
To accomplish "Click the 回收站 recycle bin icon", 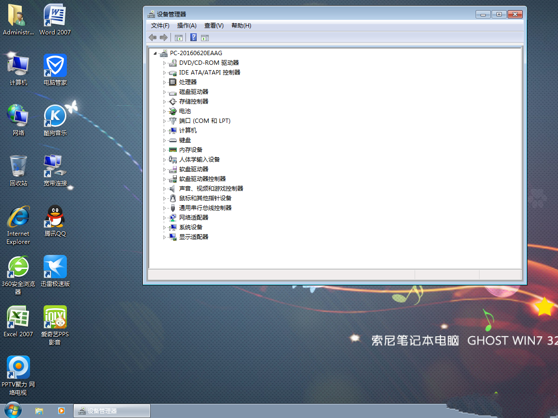I will click(x=18, y=171).
